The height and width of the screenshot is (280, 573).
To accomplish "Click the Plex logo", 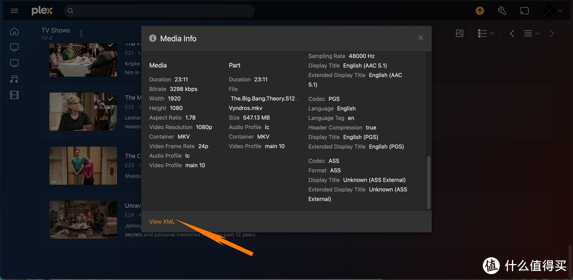I will click(42, 11).
